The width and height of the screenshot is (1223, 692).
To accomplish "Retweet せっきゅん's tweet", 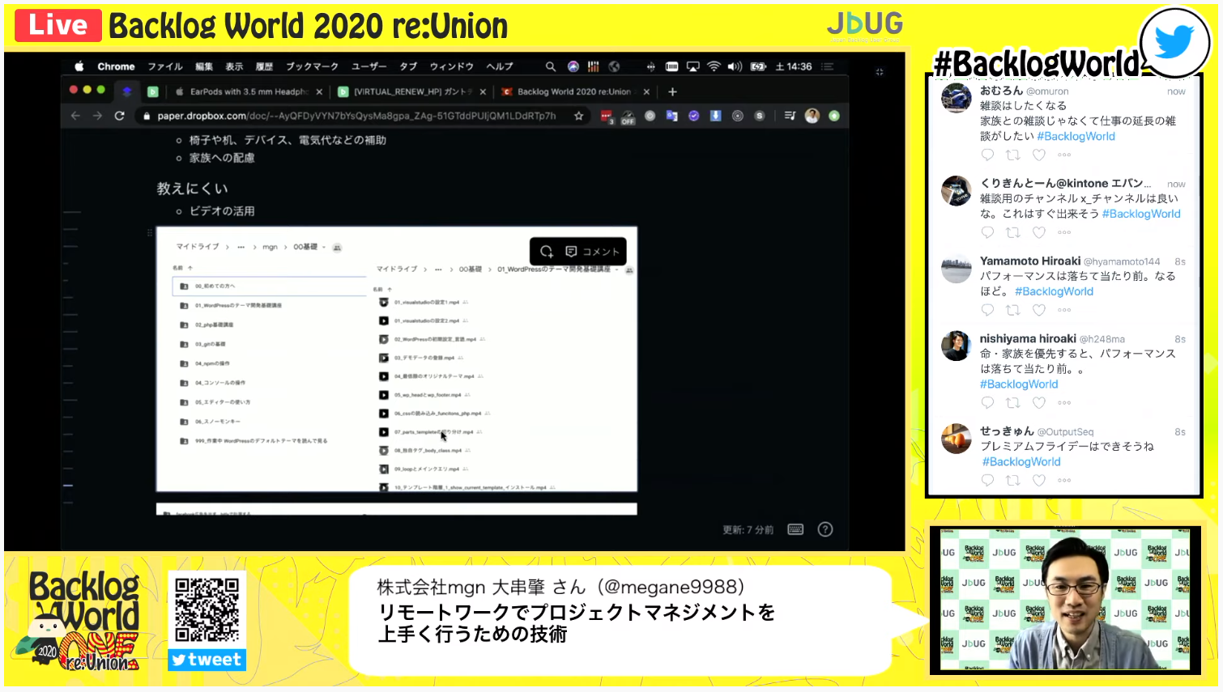I will [1013, 481].
